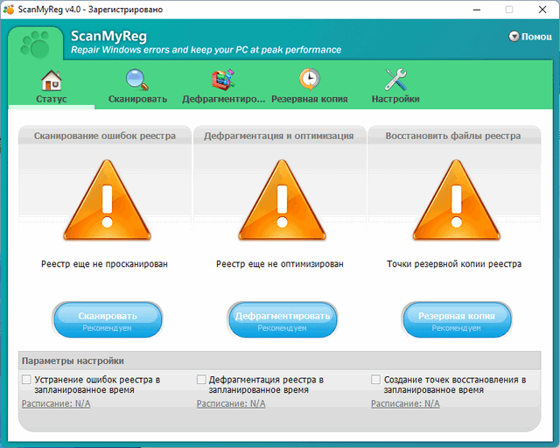Open the Помощь menu

pos(530,37)
